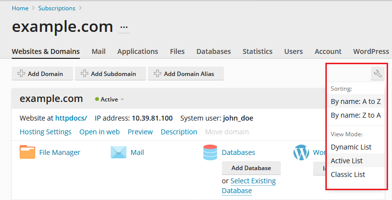Screen dimensions: 392x200
Task: Sort domains by name A to Z
Action: click(356, 101)
